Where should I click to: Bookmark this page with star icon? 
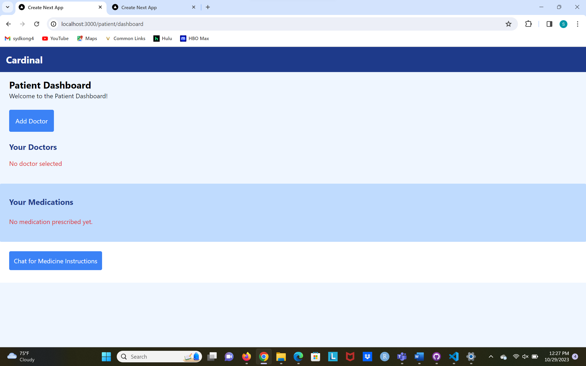[508, 24]
